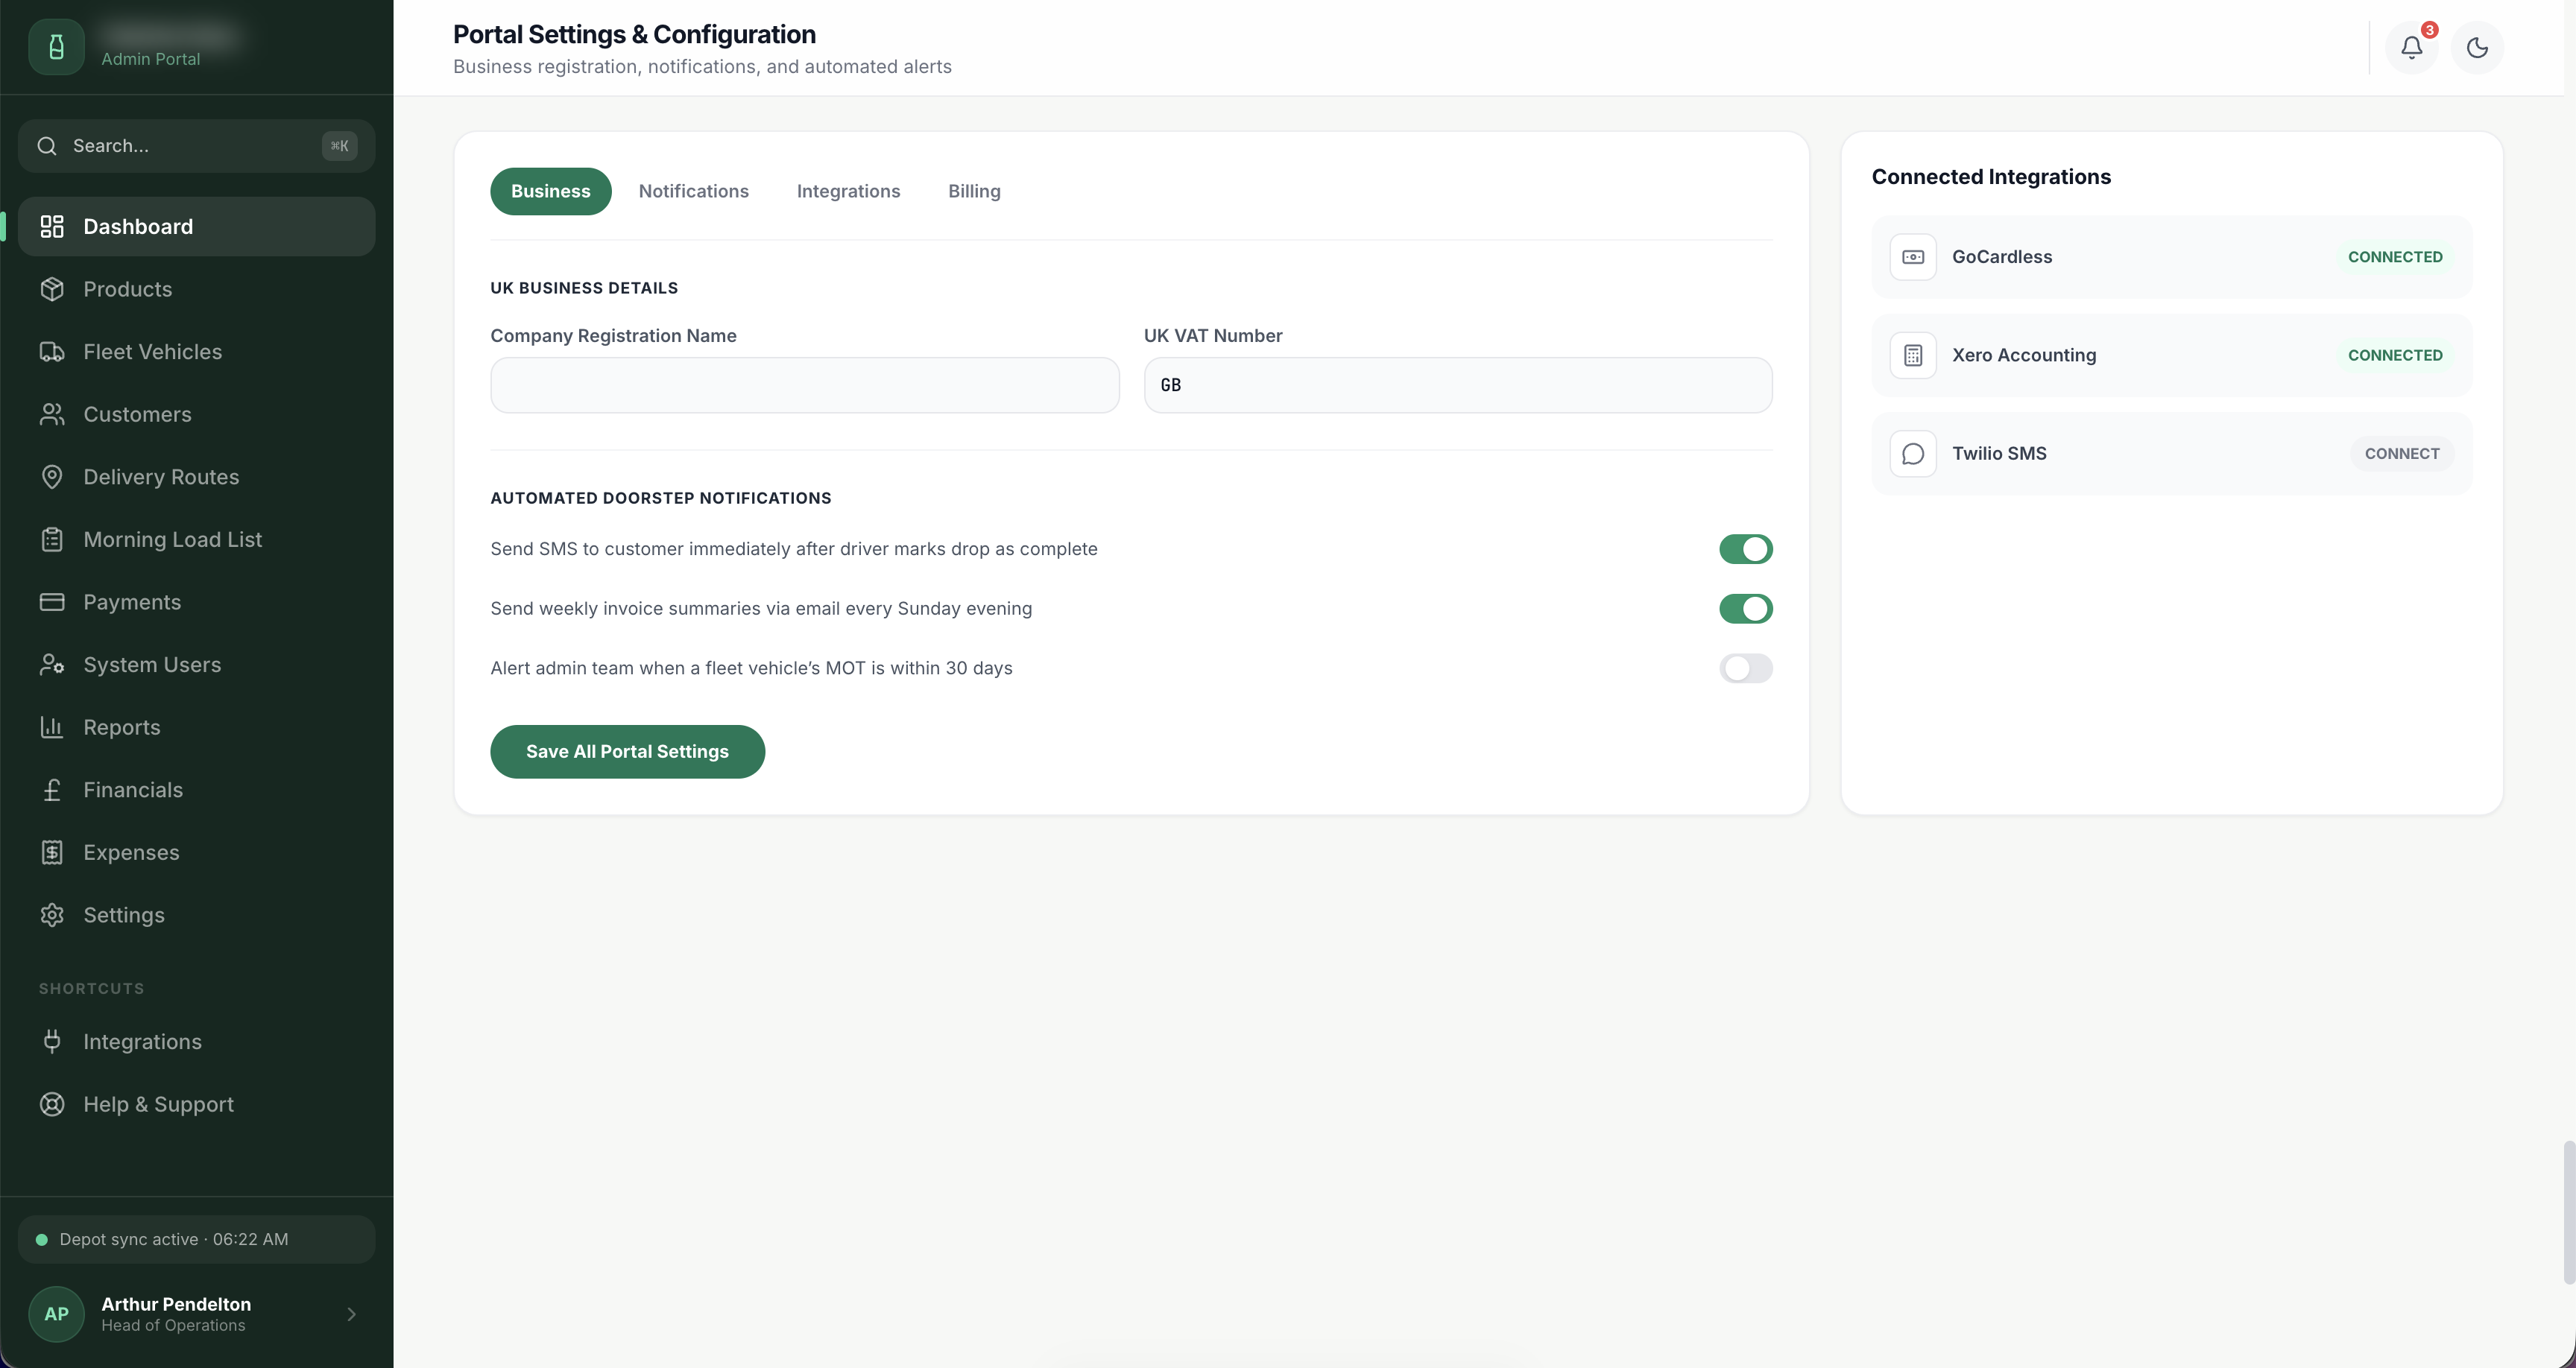
Task: Toggle off SMS after driver drop complete
Action: (1745, 549)
